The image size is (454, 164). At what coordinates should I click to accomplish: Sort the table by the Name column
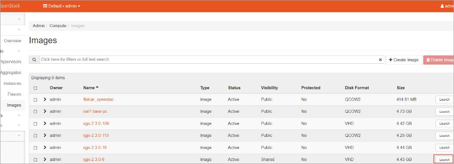(91, 88)
